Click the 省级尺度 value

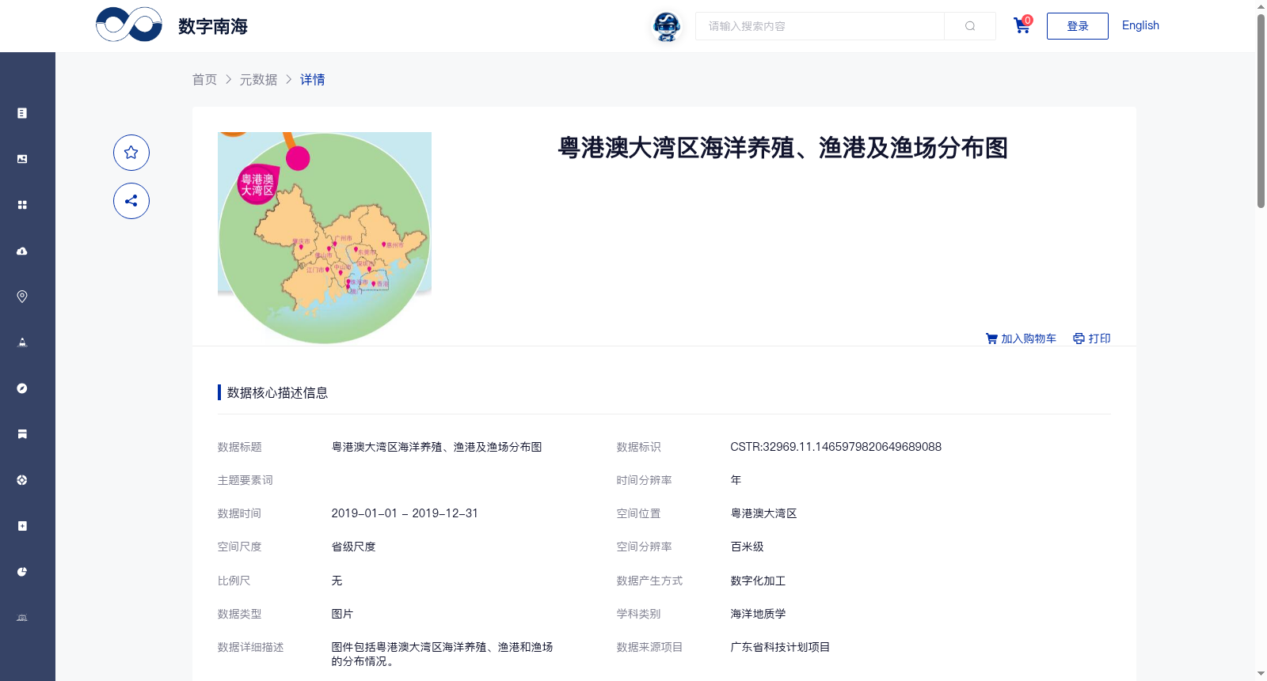pyautogui.click(x=353, y=547)
